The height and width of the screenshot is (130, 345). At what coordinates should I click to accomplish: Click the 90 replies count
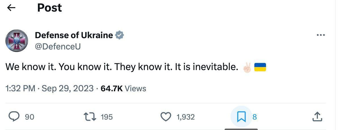click(x=29, y=117)
